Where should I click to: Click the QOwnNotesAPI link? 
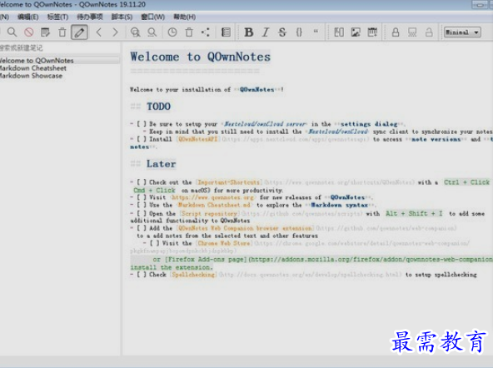197,139
